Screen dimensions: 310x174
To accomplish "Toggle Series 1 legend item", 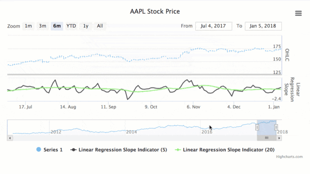I will coord(49,150).
